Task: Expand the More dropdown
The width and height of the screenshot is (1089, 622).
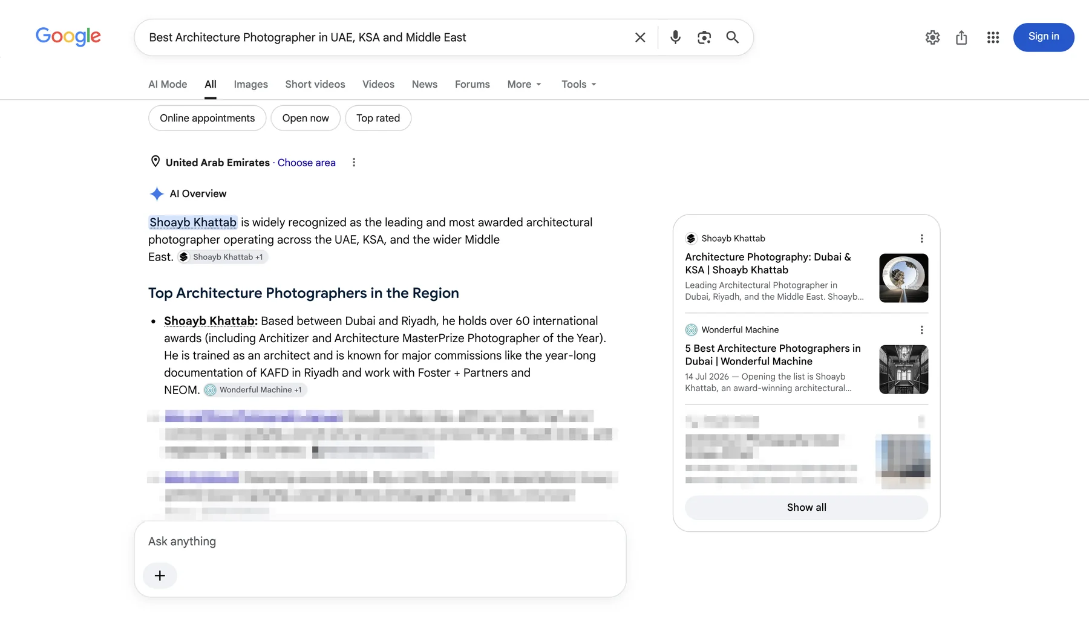Action: (525, 85)
